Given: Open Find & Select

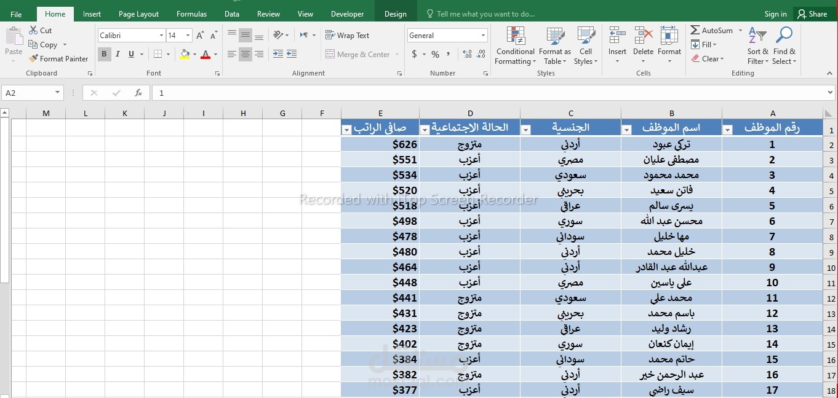Looking at the screenshot, I should pyautogui.click(x=784, y=46).
